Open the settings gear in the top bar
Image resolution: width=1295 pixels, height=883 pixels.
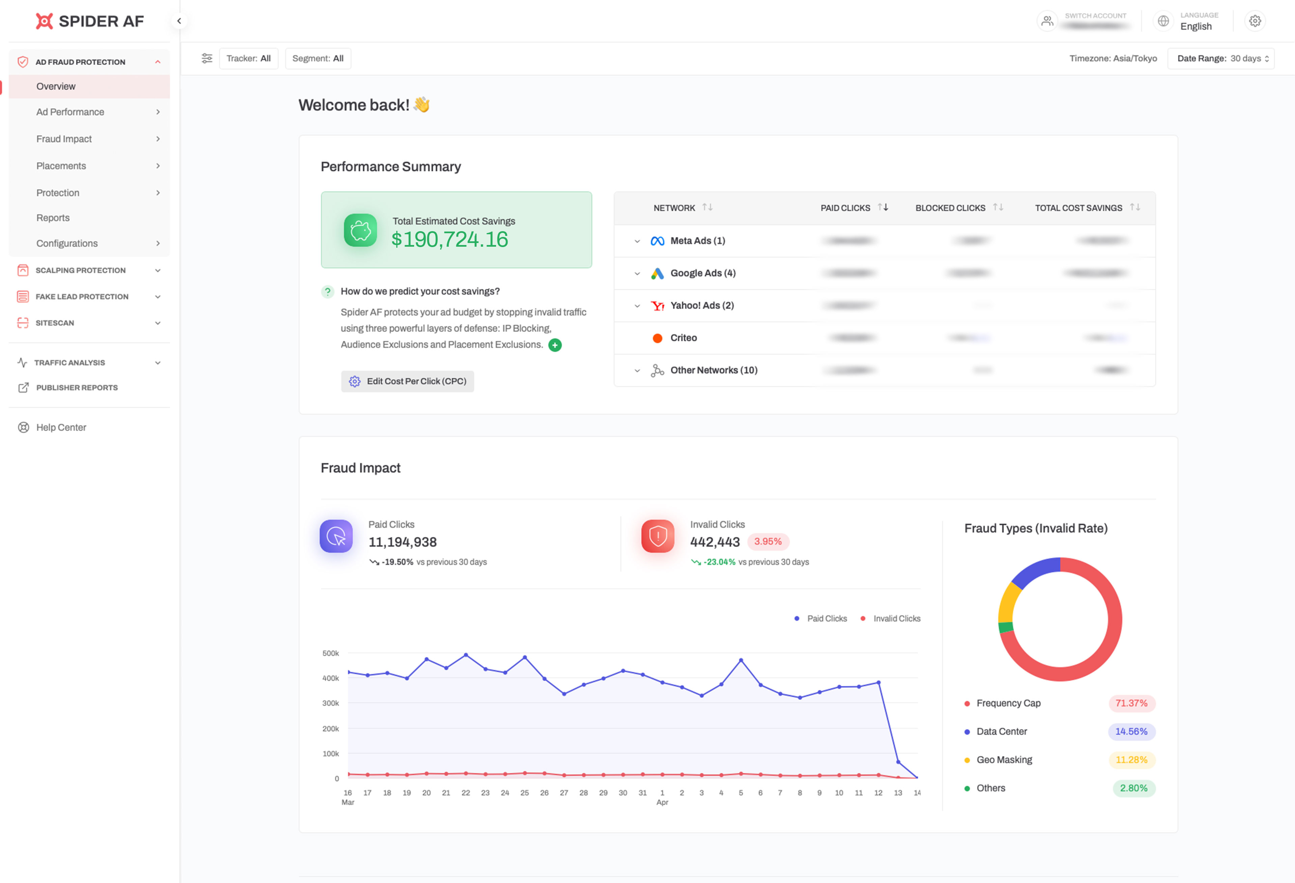1255,21
